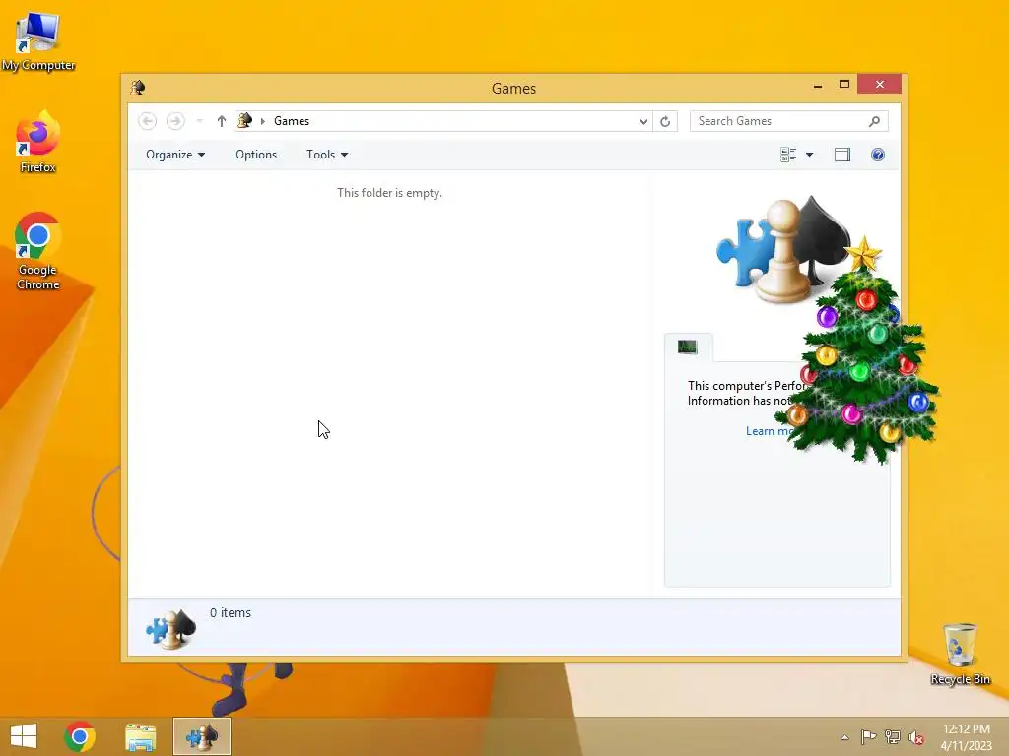1009x756 pixels.
Task: Close the Games window
Action: (880, 85)
